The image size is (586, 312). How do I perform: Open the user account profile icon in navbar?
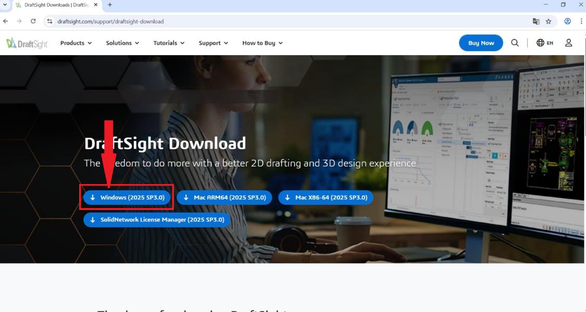(x=568, y=43)
